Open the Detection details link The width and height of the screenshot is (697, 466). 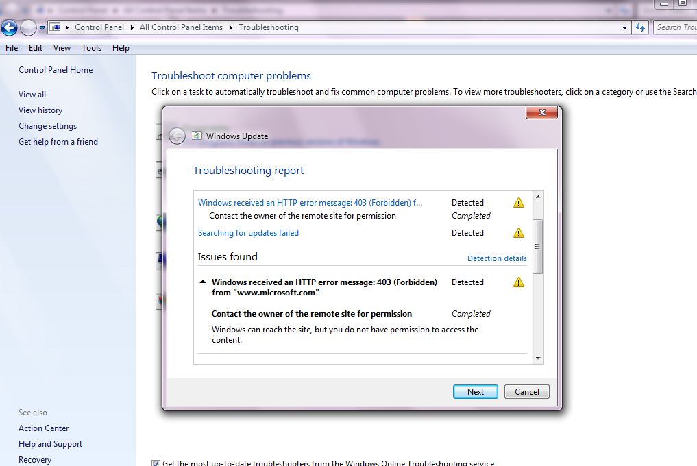pyautogui.click(x=497, y=258)
